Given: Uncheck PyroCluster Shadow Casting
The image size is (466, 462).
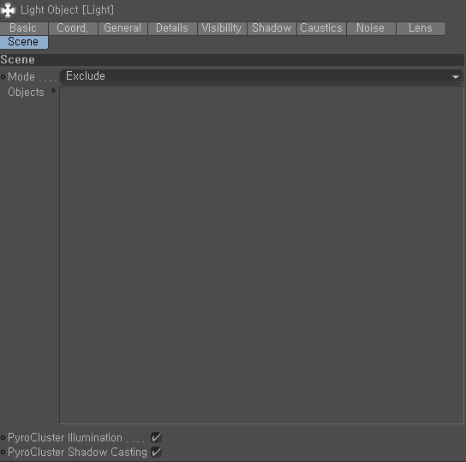Looking at the screenshot, I should (156, 452).
